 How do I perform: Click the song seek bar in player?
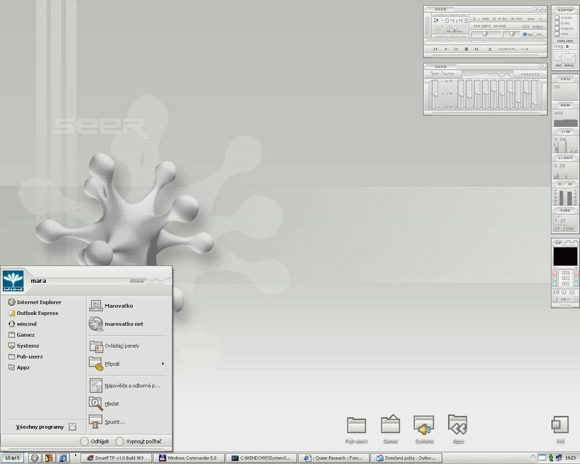click(x=486, y=41)
